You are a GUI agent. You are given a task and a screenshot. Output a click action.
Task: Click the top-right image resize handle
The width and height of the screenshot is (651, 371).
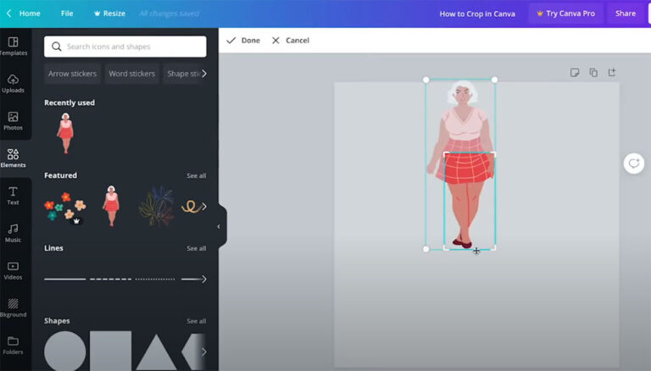(x=494, y=80)
